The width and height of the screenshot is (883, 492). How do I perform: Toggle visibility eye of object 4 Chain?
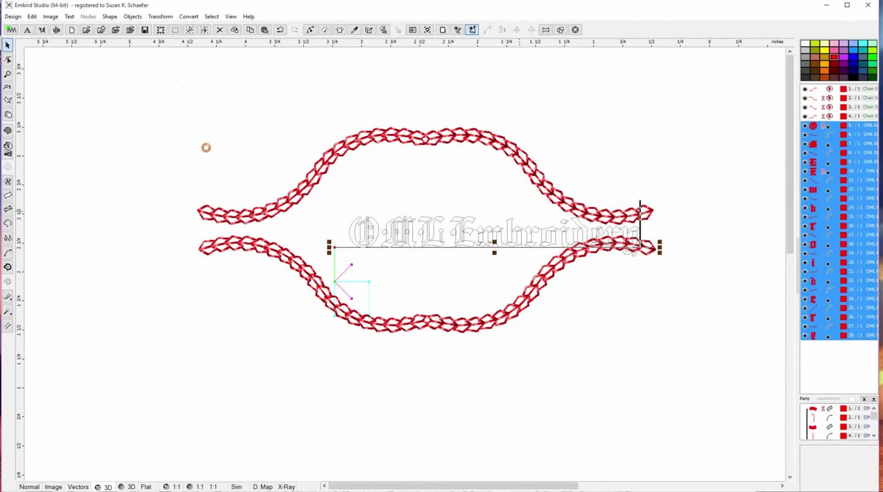(x=805, y=116)
